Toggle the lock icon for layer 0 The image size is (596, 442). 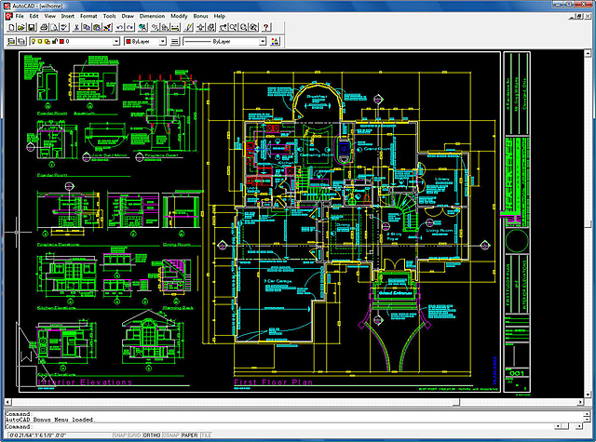pyautogui.click(x=54, y=41)
